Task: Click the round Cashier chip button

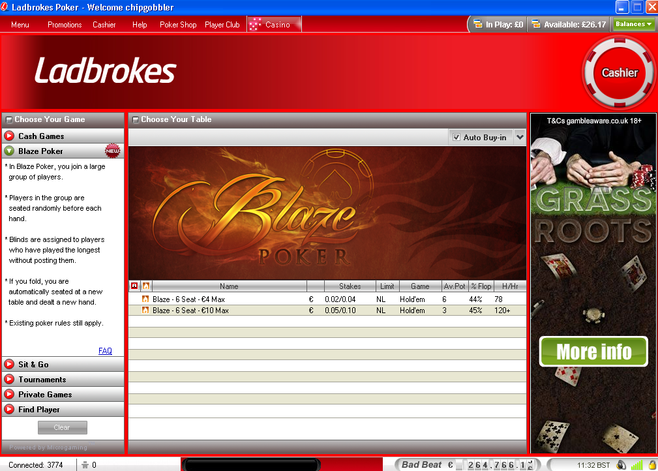Action: (x=620, y=72)
